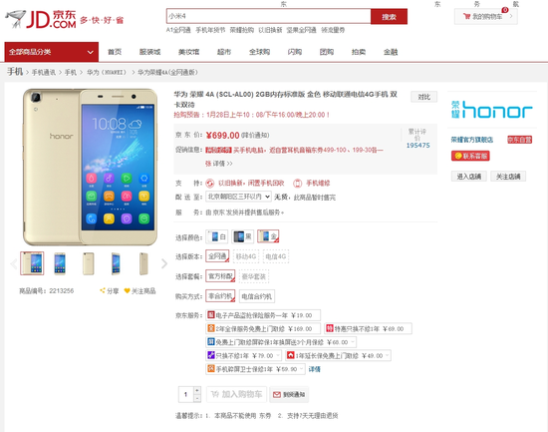Choose the 电信合约机 purchase option
The width and height of the screenshot is (548, 432).
coord(257,296)
